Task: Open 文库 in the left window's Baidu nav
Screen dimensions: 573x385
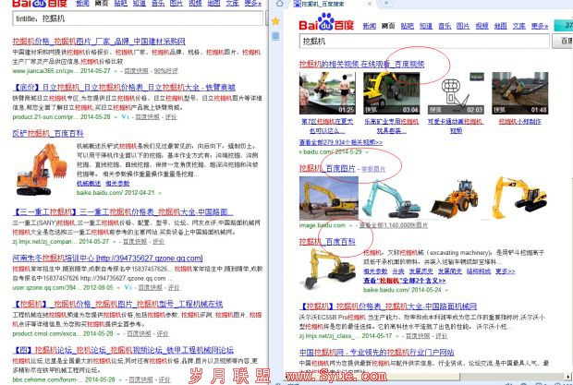Action: (232, 4)
